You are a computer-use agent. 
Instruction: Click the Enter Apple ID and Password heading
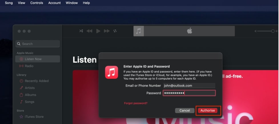(x=146, y=66)
